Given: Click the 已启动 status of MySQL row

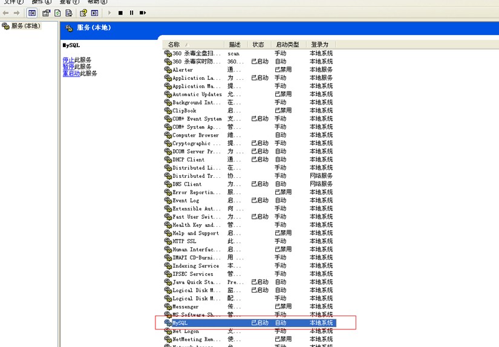Looking at the screenshot, I should point(259,323).
